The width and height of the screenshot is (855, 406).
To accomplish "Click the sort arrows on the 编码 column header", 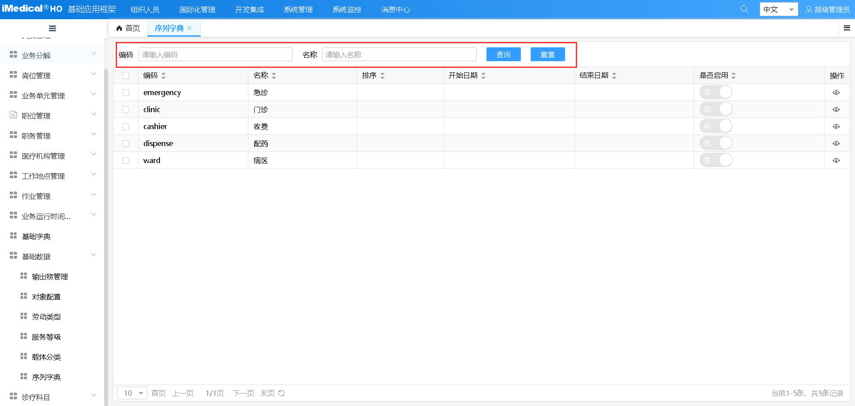I will (x=163, y=75).
